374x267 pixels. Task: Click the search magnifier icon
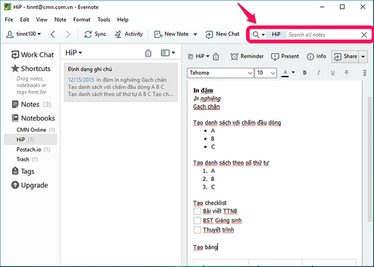pyautogui.click(x=256, y=34)
